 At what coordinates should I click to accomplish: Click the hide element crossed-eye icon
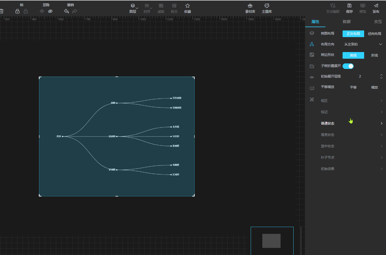pyautogui.click(x=50, y=11)
